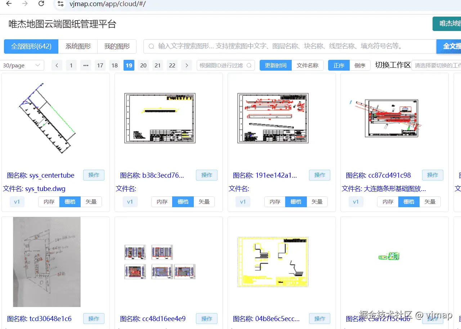Click the browser forward arrow
This screenshot has width=461, height=329.
pos(25,4)
